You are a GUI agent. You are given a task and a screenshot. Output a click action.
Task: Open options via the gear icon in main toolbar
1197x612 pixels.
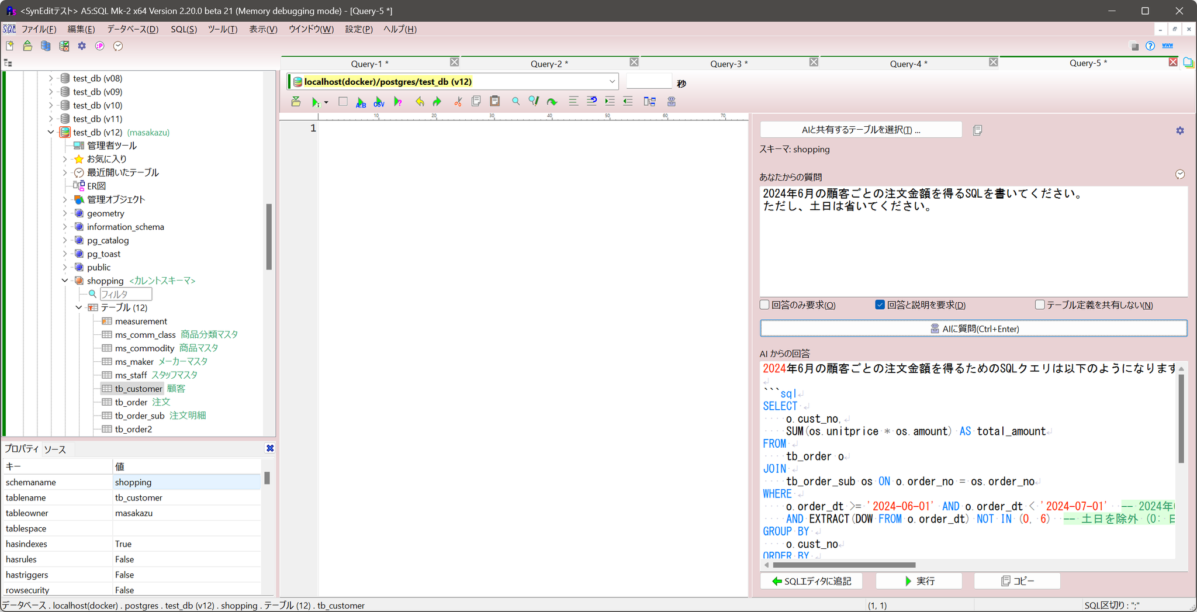pos(82,46)
